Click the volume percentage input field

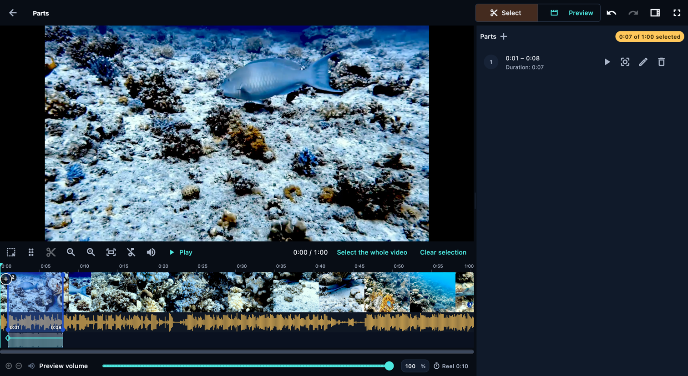[415, 366]
